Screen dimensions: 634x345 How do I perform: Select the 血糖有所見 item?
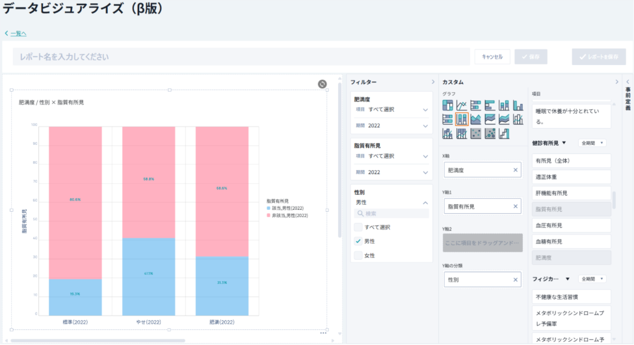pos(571,242)
